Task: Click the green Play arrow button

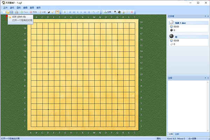Action: click(65, 12)
